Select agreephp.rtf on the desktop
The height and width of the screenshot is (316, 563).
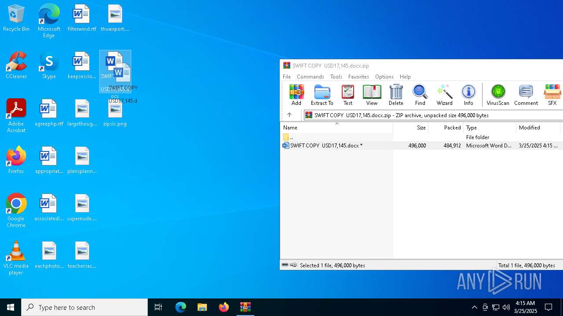coord(49,113)
